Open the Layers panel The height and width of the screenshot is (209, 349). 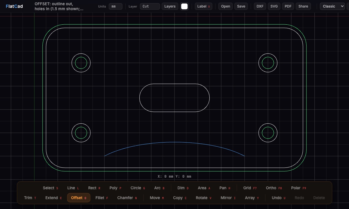pos(170,6)
